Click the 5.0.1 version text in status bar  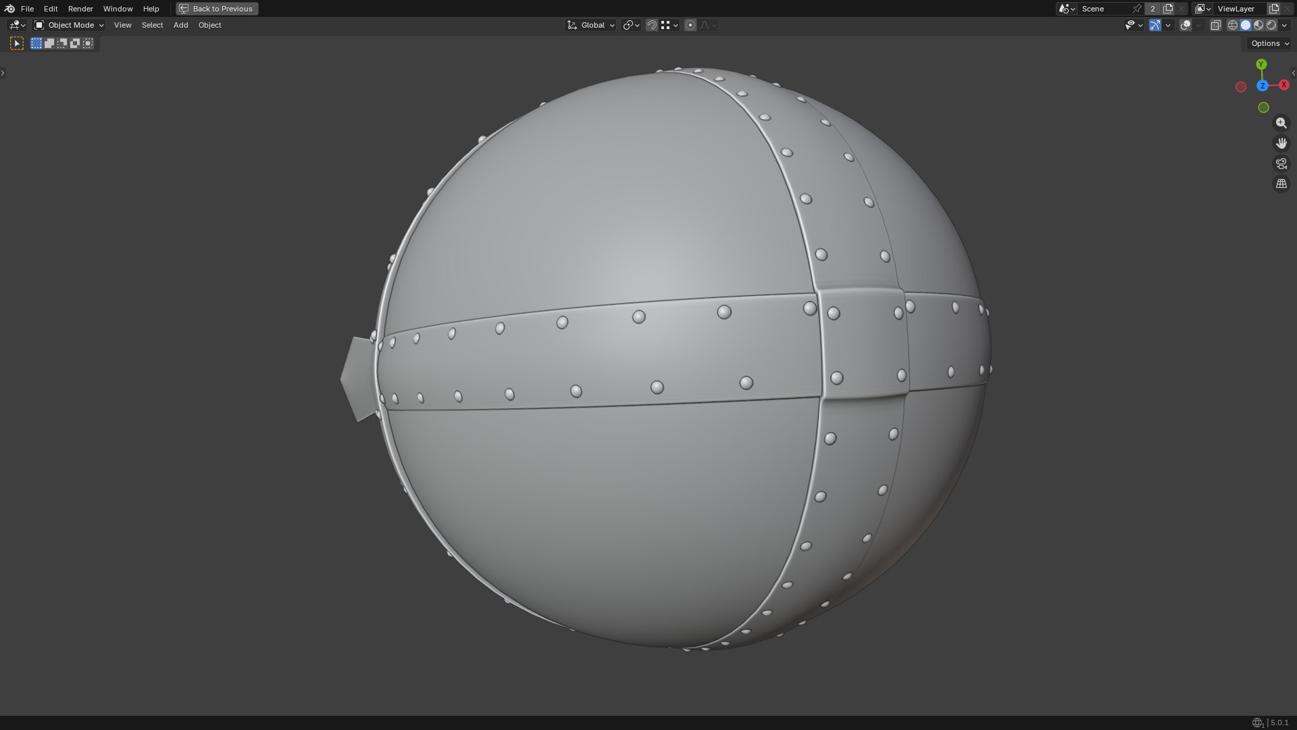pos(1279,723)
